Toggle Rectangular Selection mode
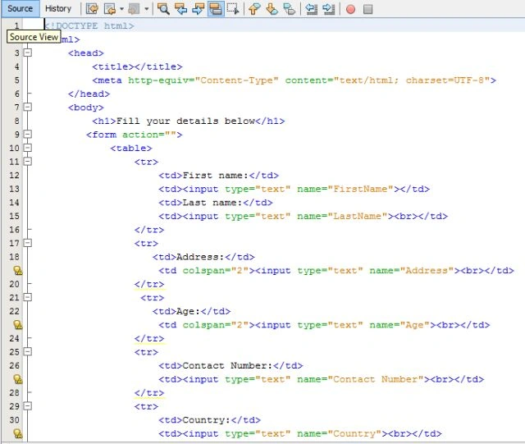The image size is (525, 444). (x=233, y=9)
